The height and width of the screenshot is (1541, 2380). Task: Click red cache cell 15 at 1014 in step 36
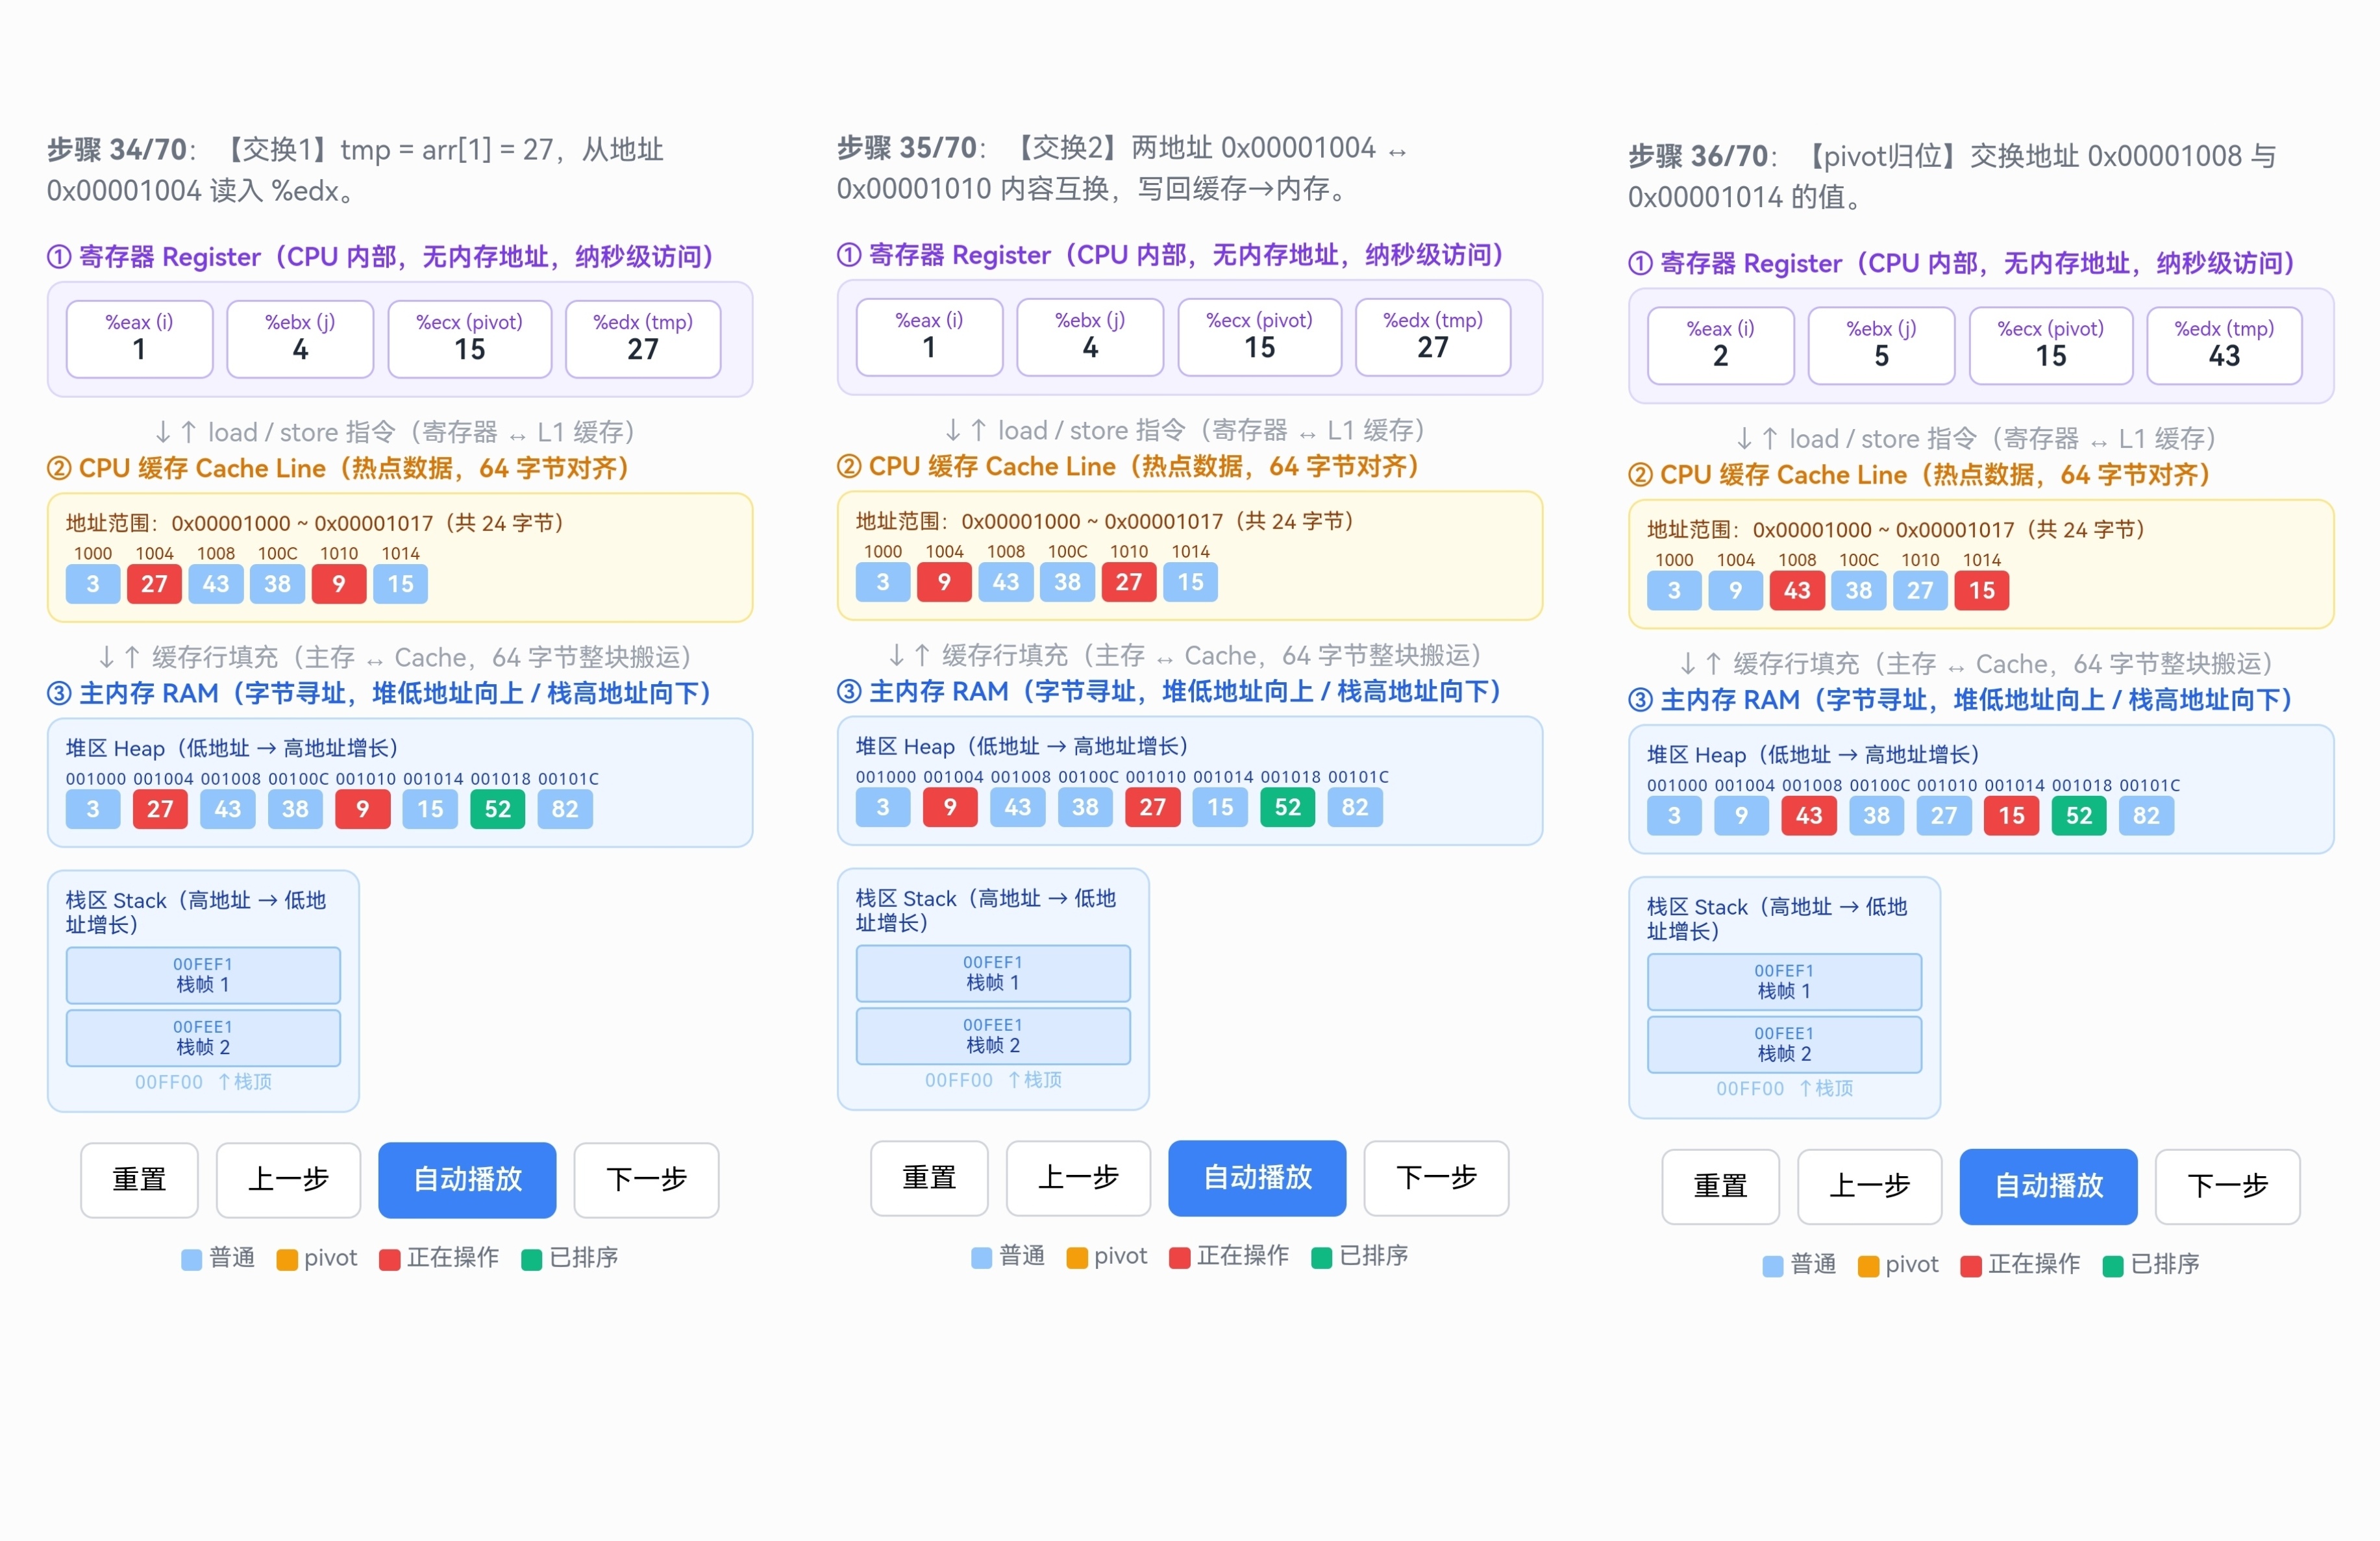[x=1982, y=590]
